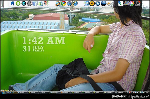Open the teal skull icon app
The image size is (150, 99).
tap(24, 3)
